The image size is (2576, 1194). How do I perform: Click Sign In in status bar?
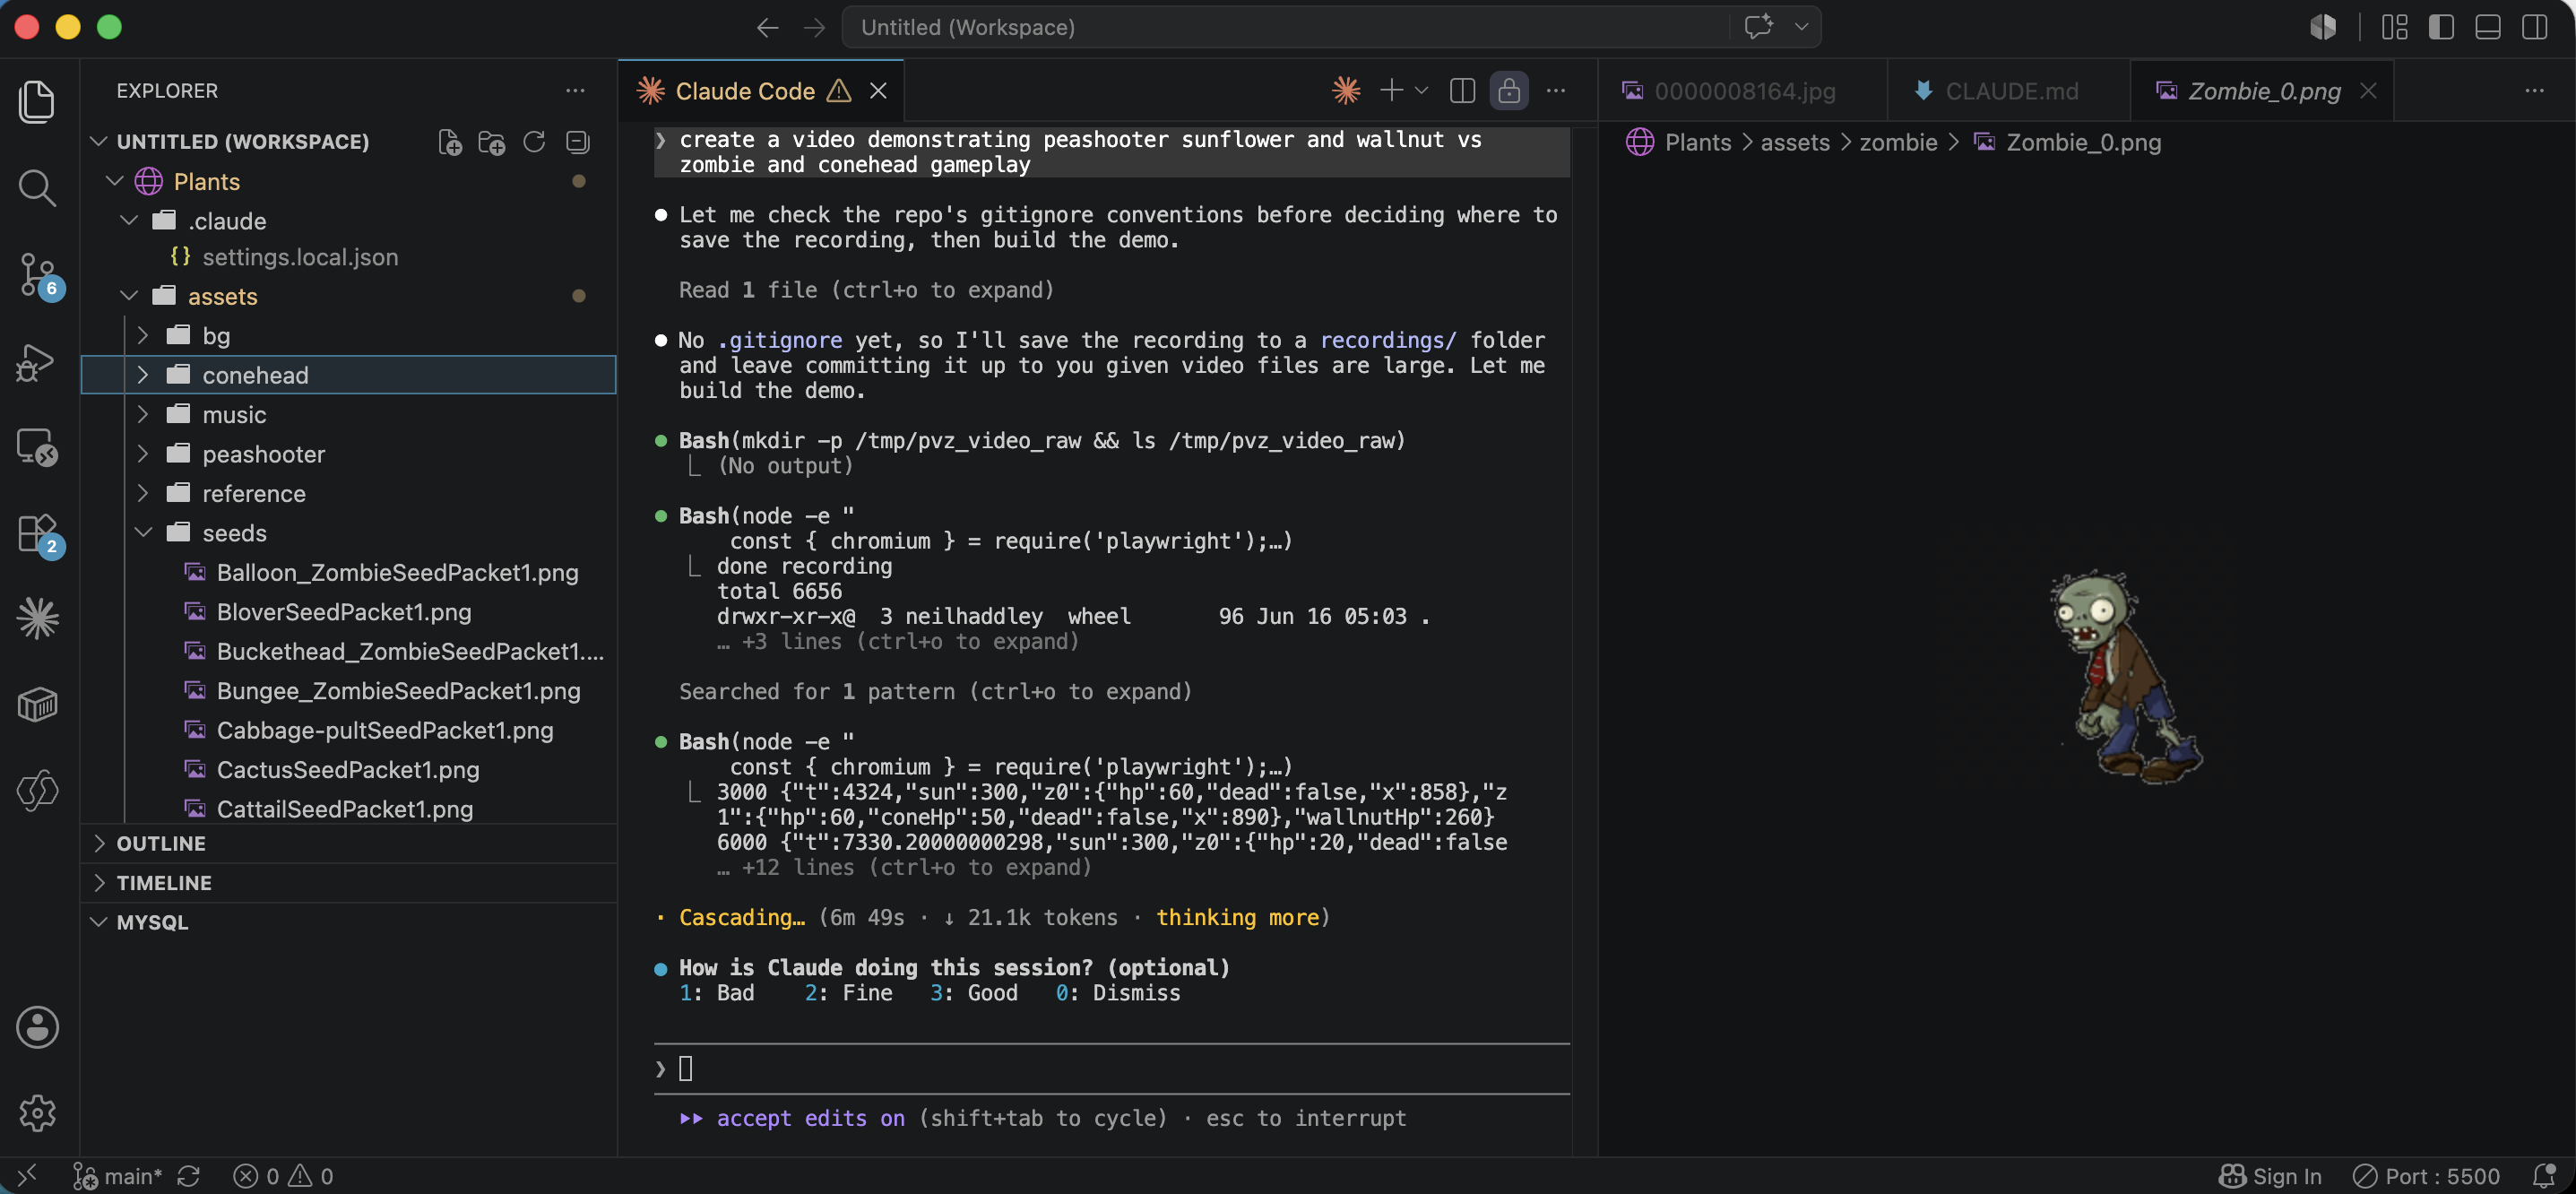pyautogui.click(x=2270, y=1176)
